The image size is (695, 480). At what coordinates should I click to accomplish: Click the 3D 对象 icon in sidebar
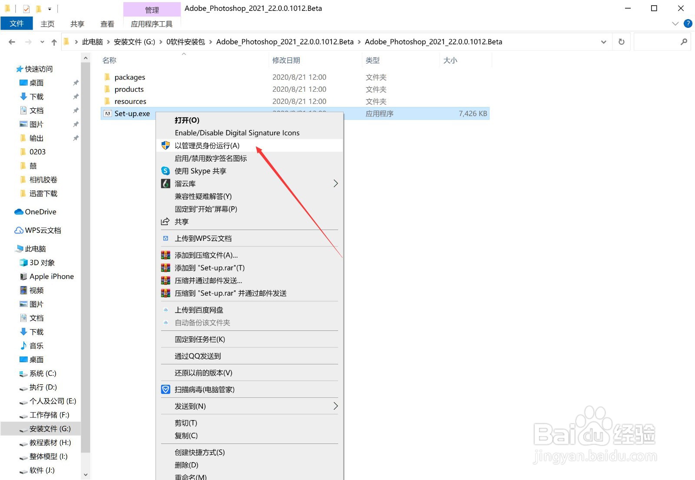(x=23, y=263)
